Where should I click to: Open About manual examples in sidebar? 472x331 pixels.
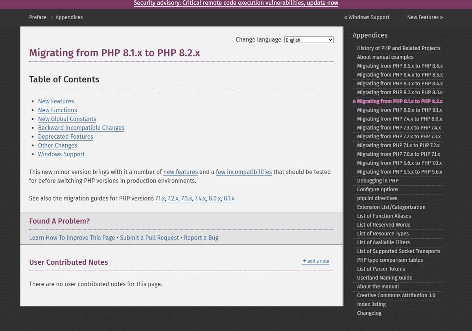385,57
